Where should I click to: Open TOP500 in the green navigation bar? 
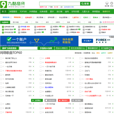(x=23, y=11)
